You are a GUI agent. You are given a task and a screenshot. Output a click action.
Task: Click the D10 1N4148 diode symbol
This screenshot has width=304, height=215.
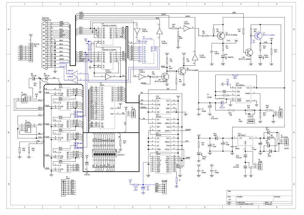pos(245,156)
